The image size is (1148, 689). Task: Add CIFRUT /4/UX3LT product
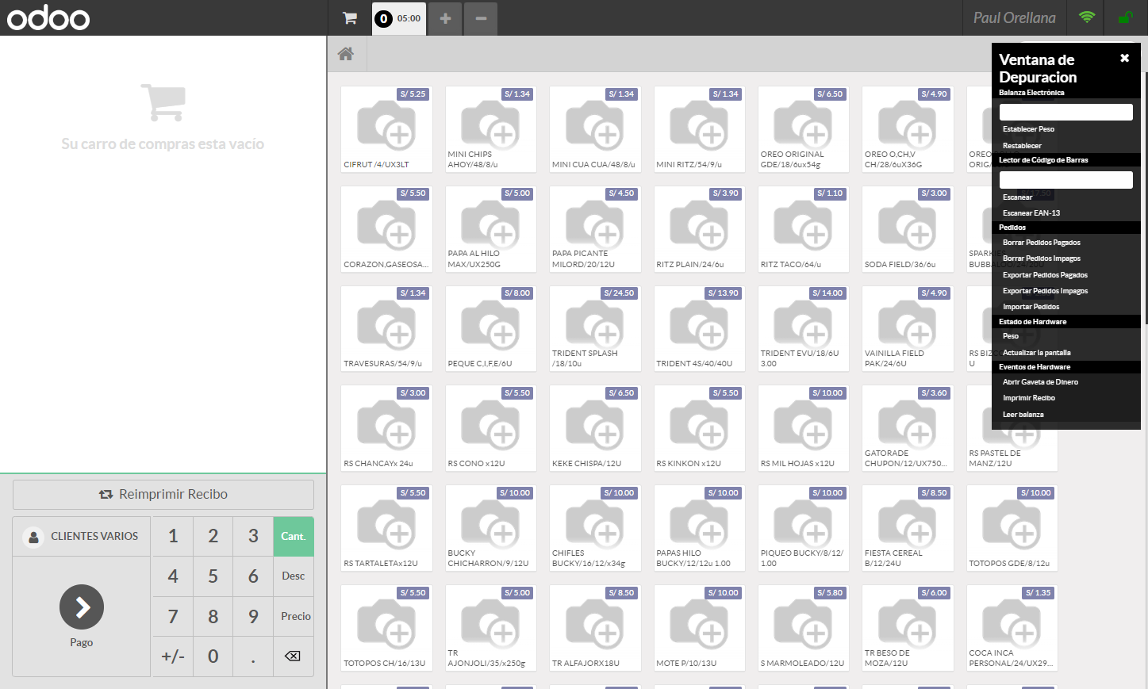(x=386, y=129)
